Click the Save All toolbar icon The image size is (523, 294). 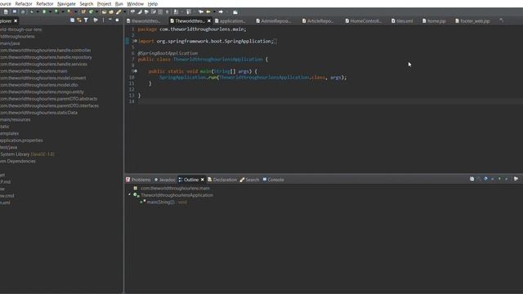click(23, 11)
